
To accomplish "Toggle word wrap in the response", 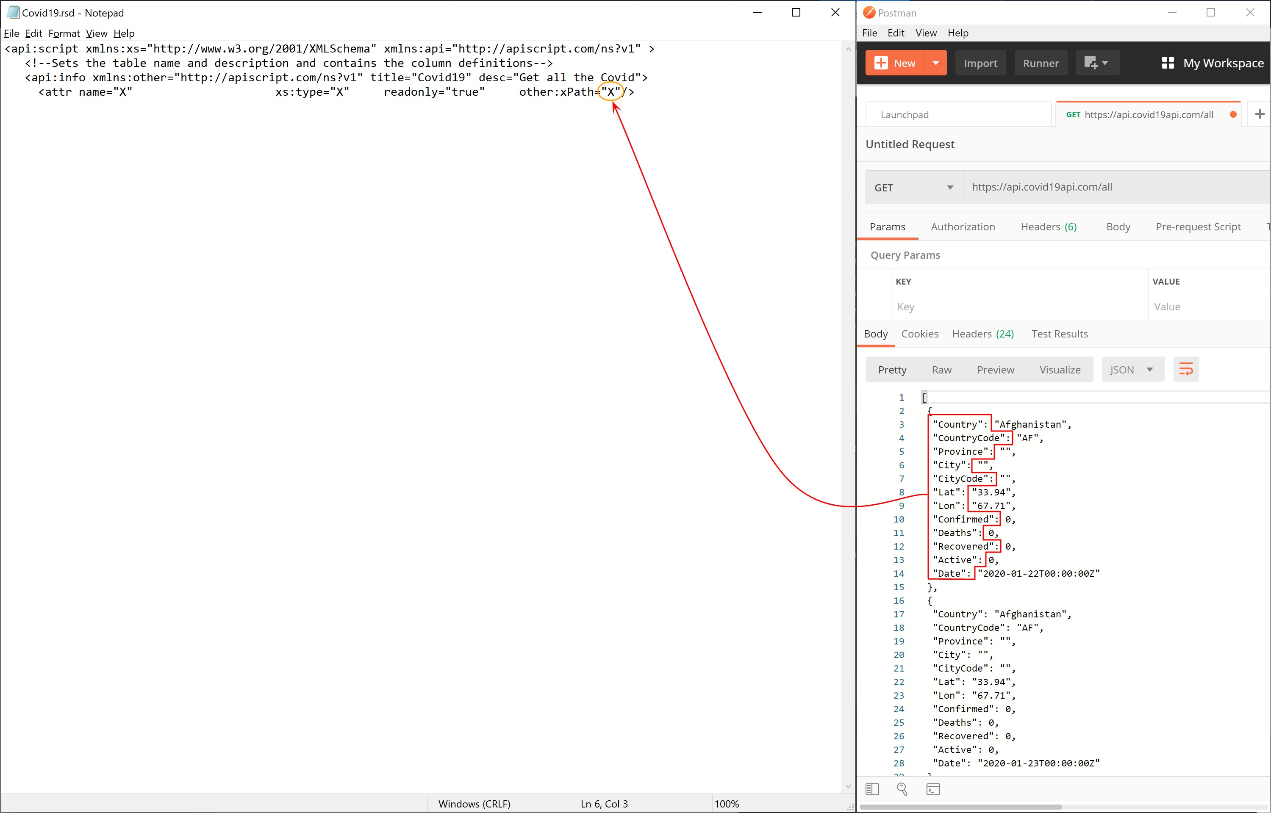I will point(1185,370).
